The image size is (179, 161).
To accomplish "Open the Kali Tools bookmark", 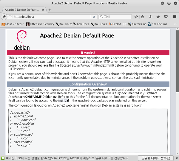I will [x=99, y=24].
